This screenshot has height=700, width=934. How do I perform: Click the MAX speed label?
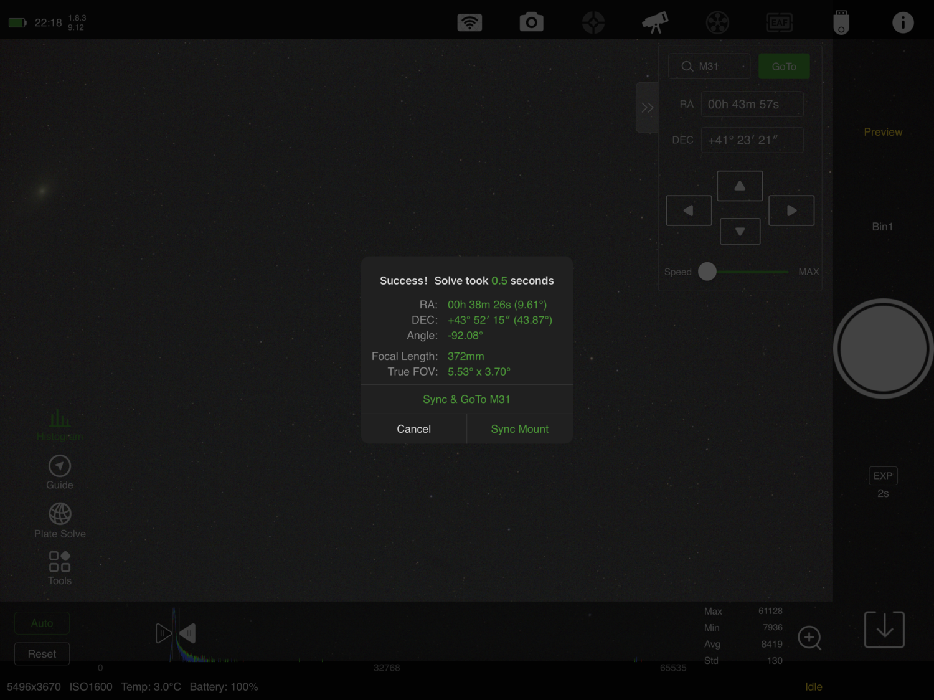(809, 272)
